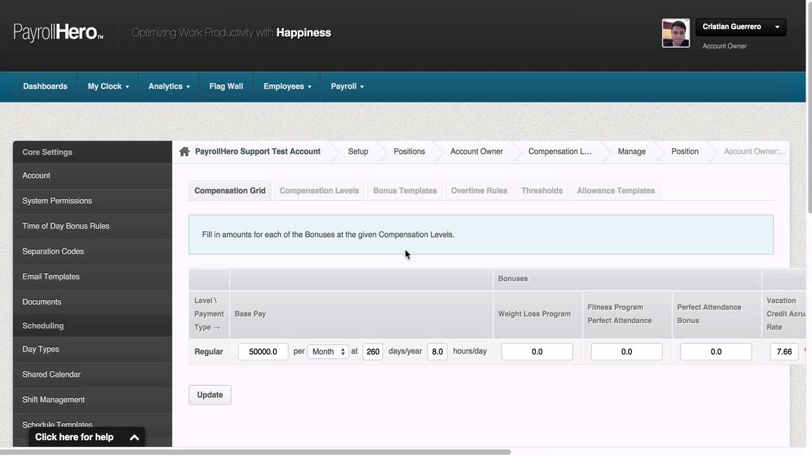Switch to the Compensation Levels tab

[x=319, y=191]
